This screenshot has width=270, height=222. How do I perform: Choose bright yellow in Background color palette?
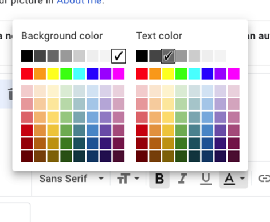[x=53, y=73]
